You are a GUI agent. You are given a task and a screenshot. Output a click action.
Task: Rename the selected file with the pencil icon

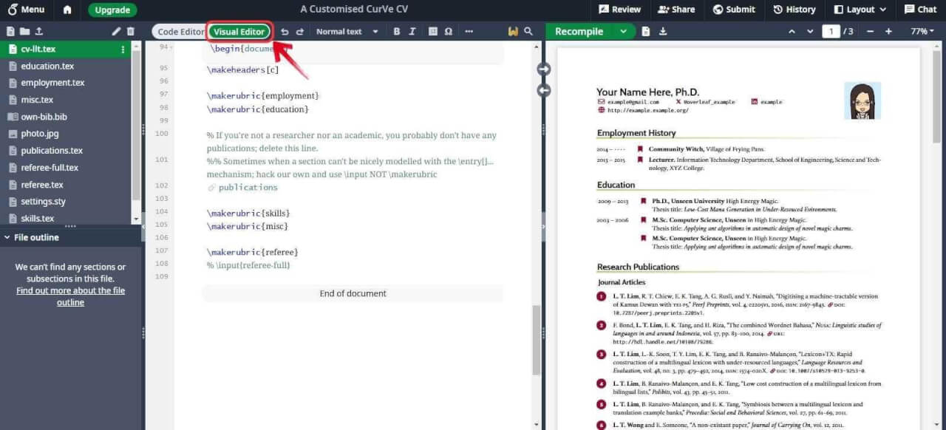[118, 31]
